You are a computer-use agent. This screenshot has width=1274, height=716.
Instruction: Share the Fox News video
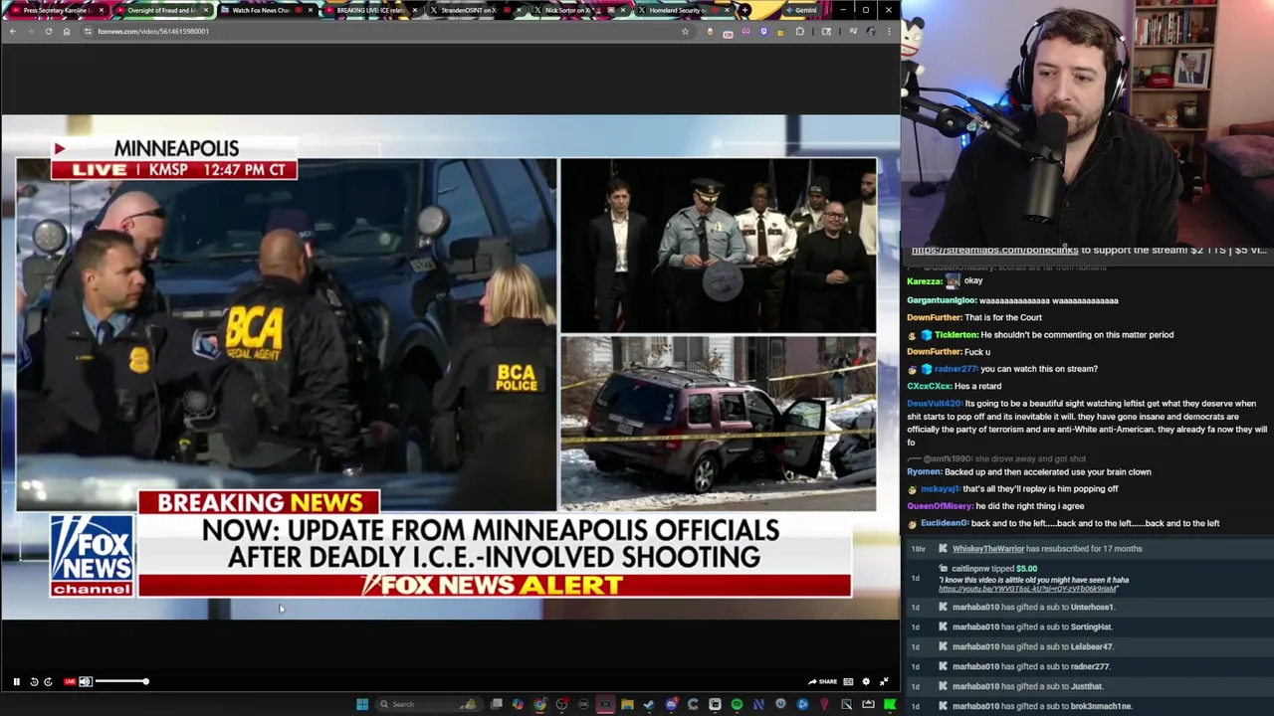coord(822,681)
